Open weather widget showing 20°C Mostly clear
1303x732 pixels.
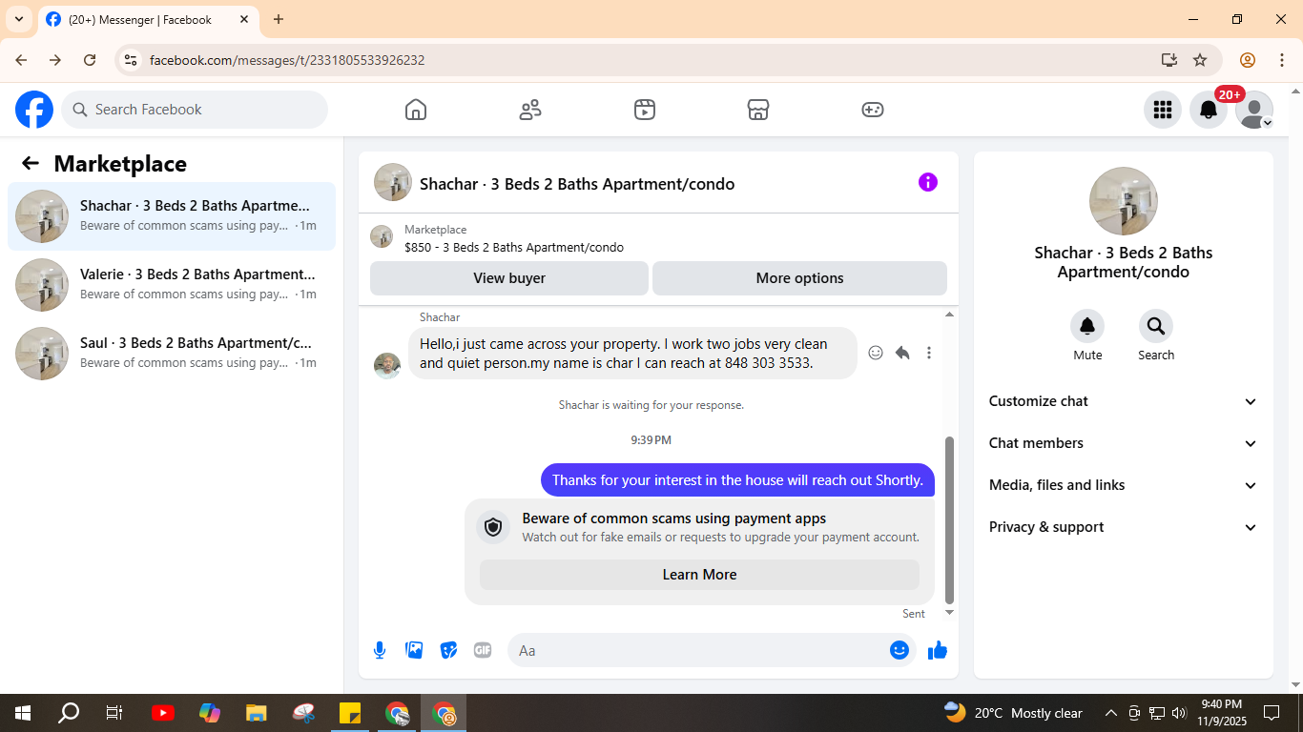pos(1014,713)
